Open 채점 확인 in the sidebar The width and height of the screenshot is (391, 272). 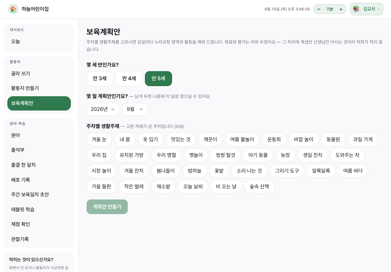tap(39, 224)
